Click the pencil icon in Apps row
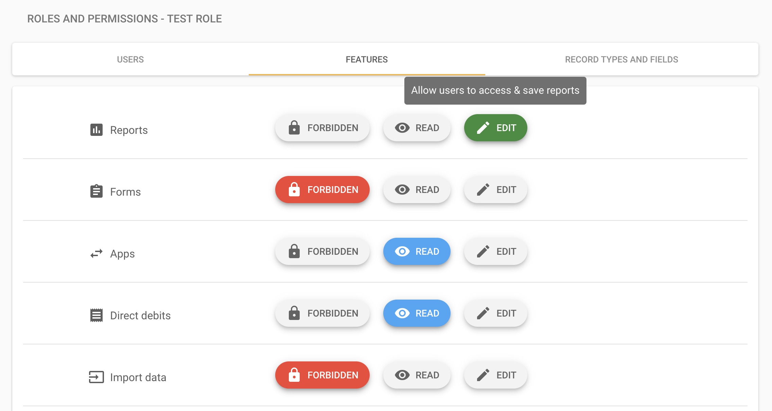The image size is (772, 411). tap(483, 251)
